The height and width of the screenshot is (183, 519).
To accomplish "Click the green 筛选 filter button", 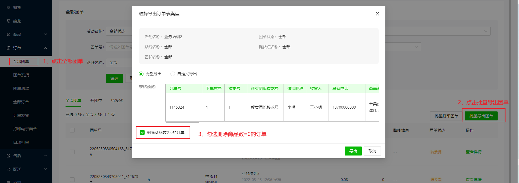I will (x=114, y=78).
